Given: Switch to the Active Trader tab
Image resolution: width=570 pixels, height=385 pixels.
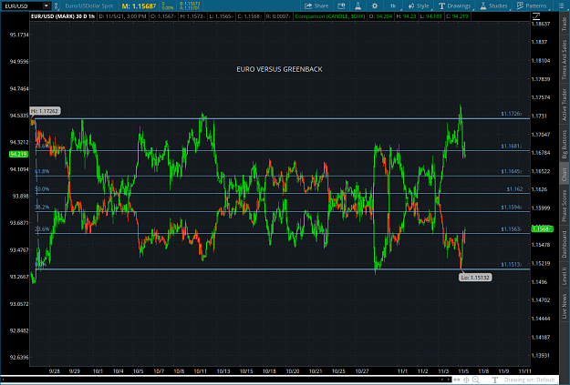Looking at the screenshot, I should click(x=564, y=105).
